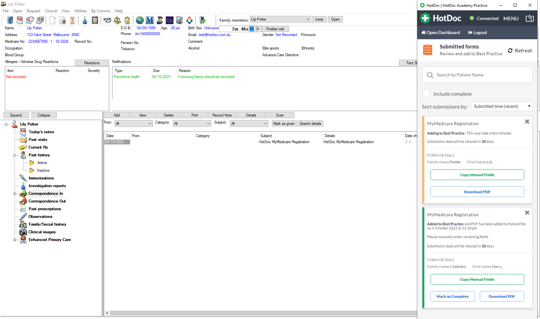Pause the visit timer
The width and height of the screenshot is (540, 319).
[x=252, y=29]
